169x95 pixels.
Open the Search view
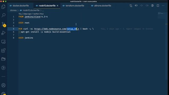pyautogui.click(x=3, y=15)
